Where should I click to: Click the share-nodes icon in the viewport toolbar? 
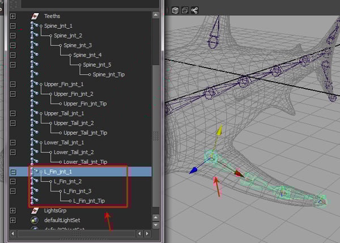194,10
